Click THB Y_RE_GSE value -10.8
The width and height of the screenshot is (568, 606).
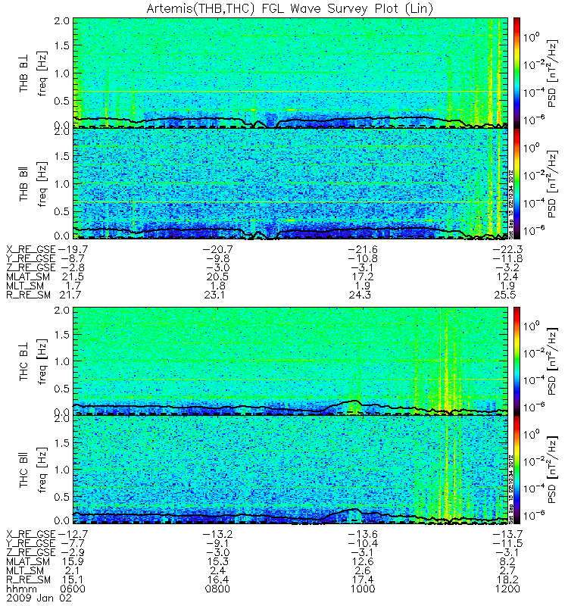(363, 258)
